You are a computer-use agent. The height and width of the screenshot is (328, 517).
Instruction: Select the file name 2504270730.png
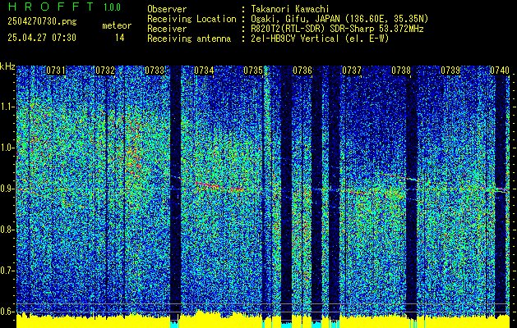[x=42, y=22]
